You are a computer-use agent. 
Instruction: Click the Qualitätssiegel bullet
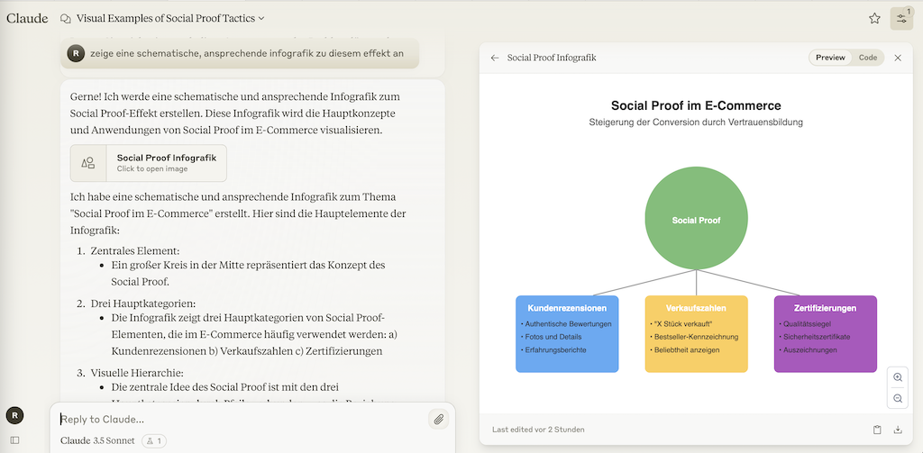[x=804, y=323]
